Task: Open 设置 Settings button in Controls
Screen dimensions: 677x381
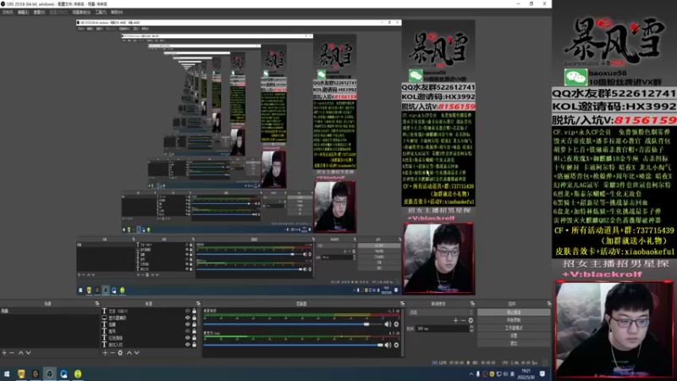Action: pyautogui.click(x=514, y=335)
